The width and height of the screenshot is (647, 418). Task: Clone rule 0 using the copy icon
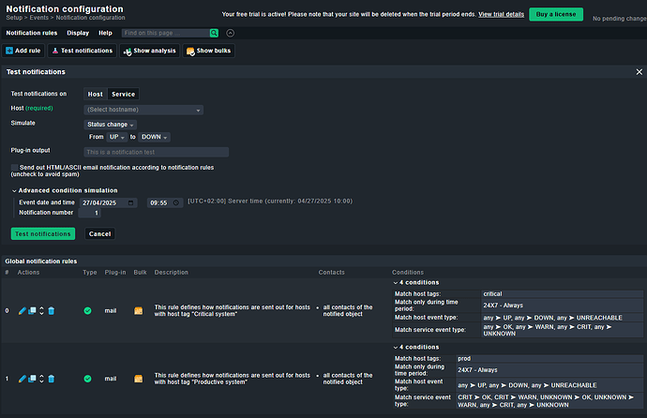[32, 310]
